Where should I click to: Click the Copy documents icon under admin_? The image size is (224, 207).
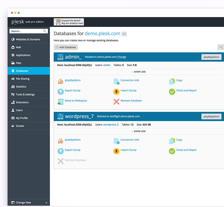[x=172, y=81]
